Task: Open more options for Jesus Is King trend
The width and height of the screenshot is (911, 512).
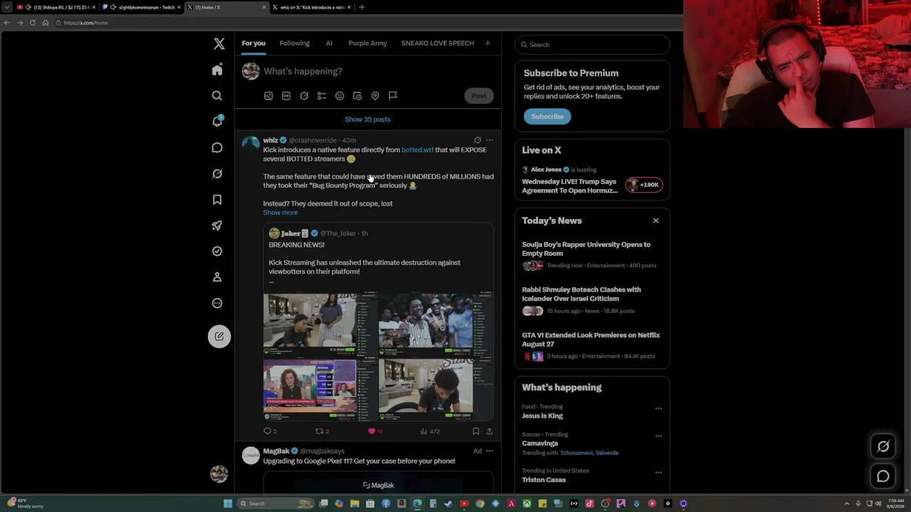Action: click(x=658, y=408)
